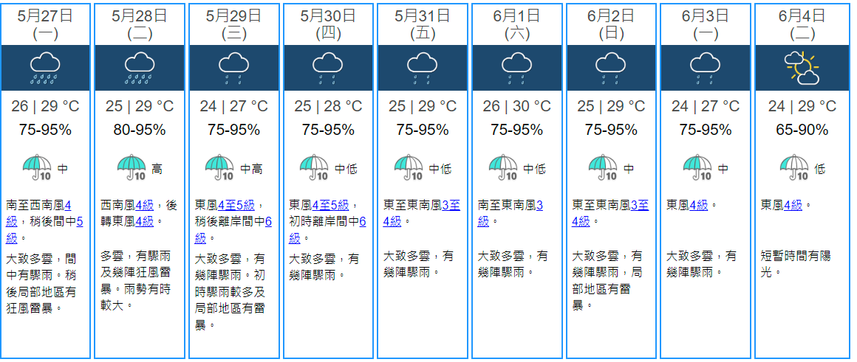857x362 pixels.
Task: Select the 5月28日 date header
Action: (x=140, y=15)
